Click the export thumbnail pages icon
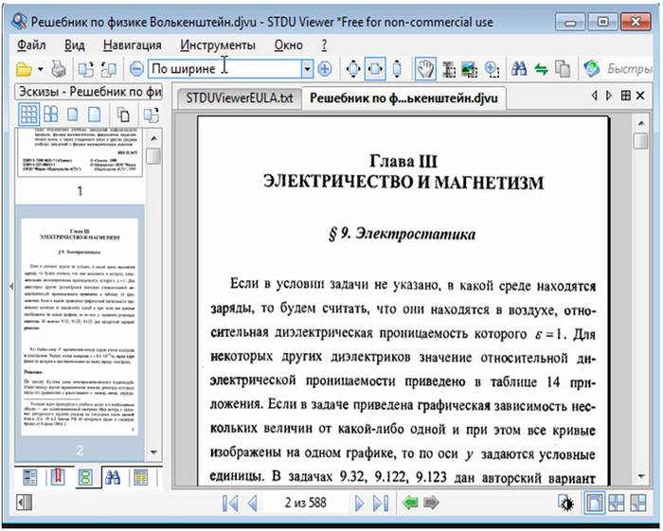 (x=151, y=115)
